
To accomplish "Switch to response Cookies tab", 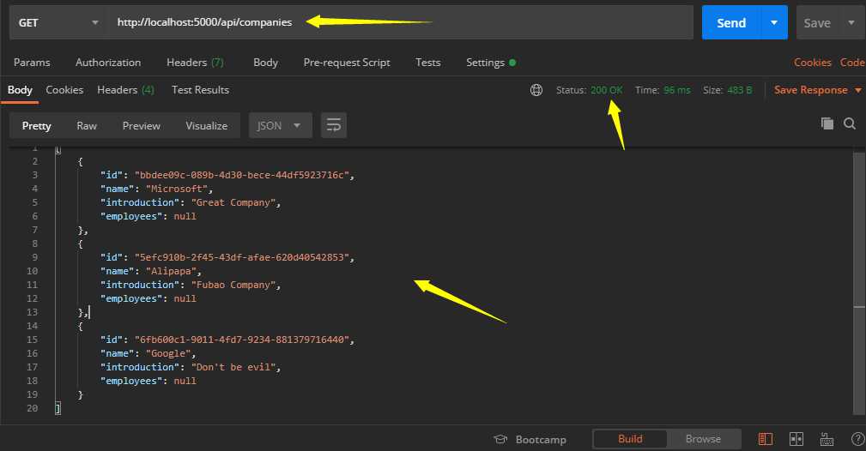I will coord(64,90).
